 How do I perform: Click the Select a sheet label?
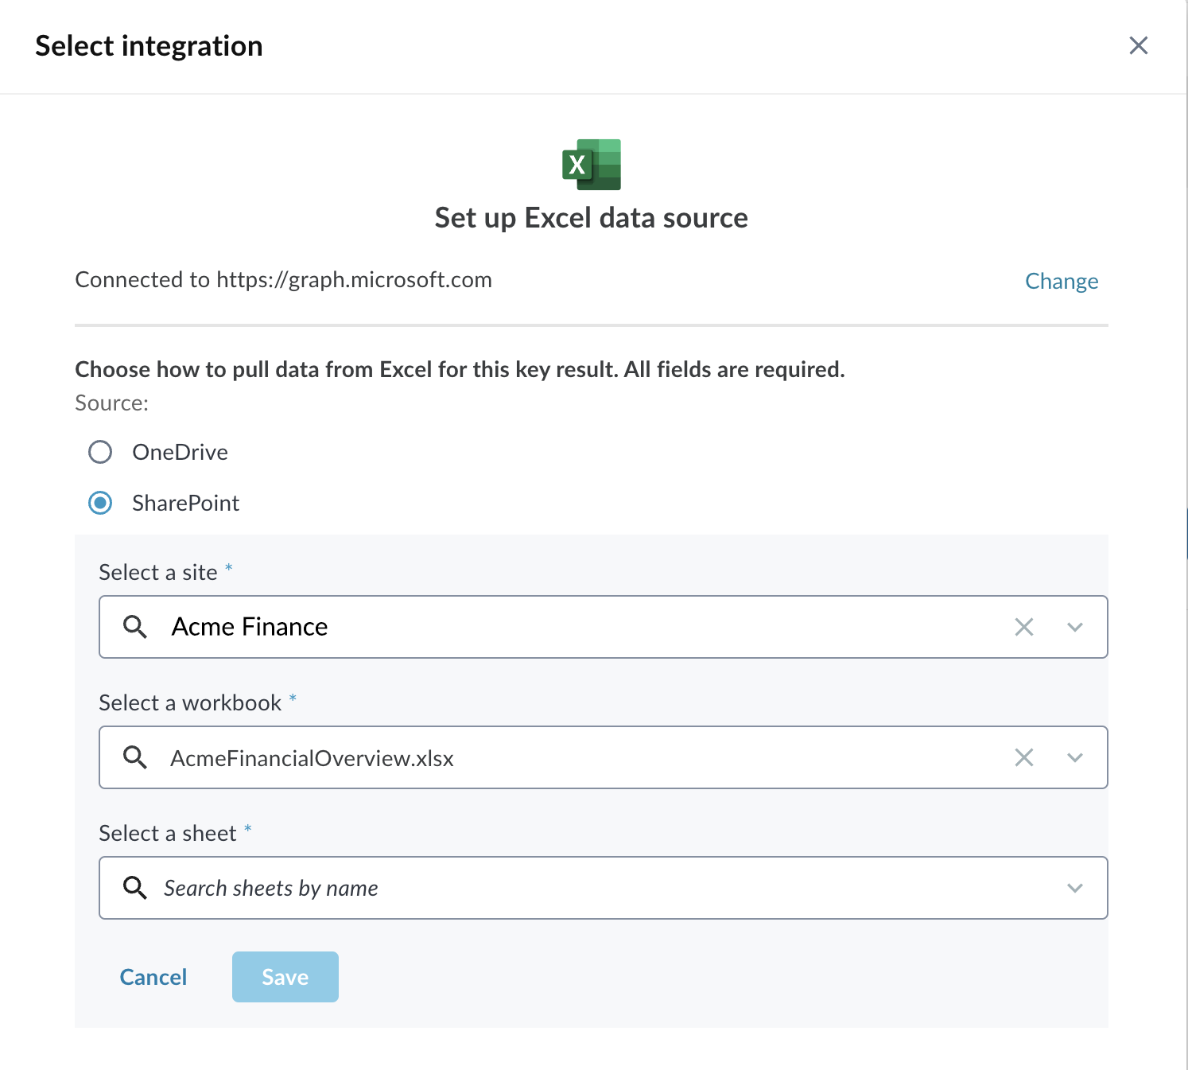(x=168, y=833)
